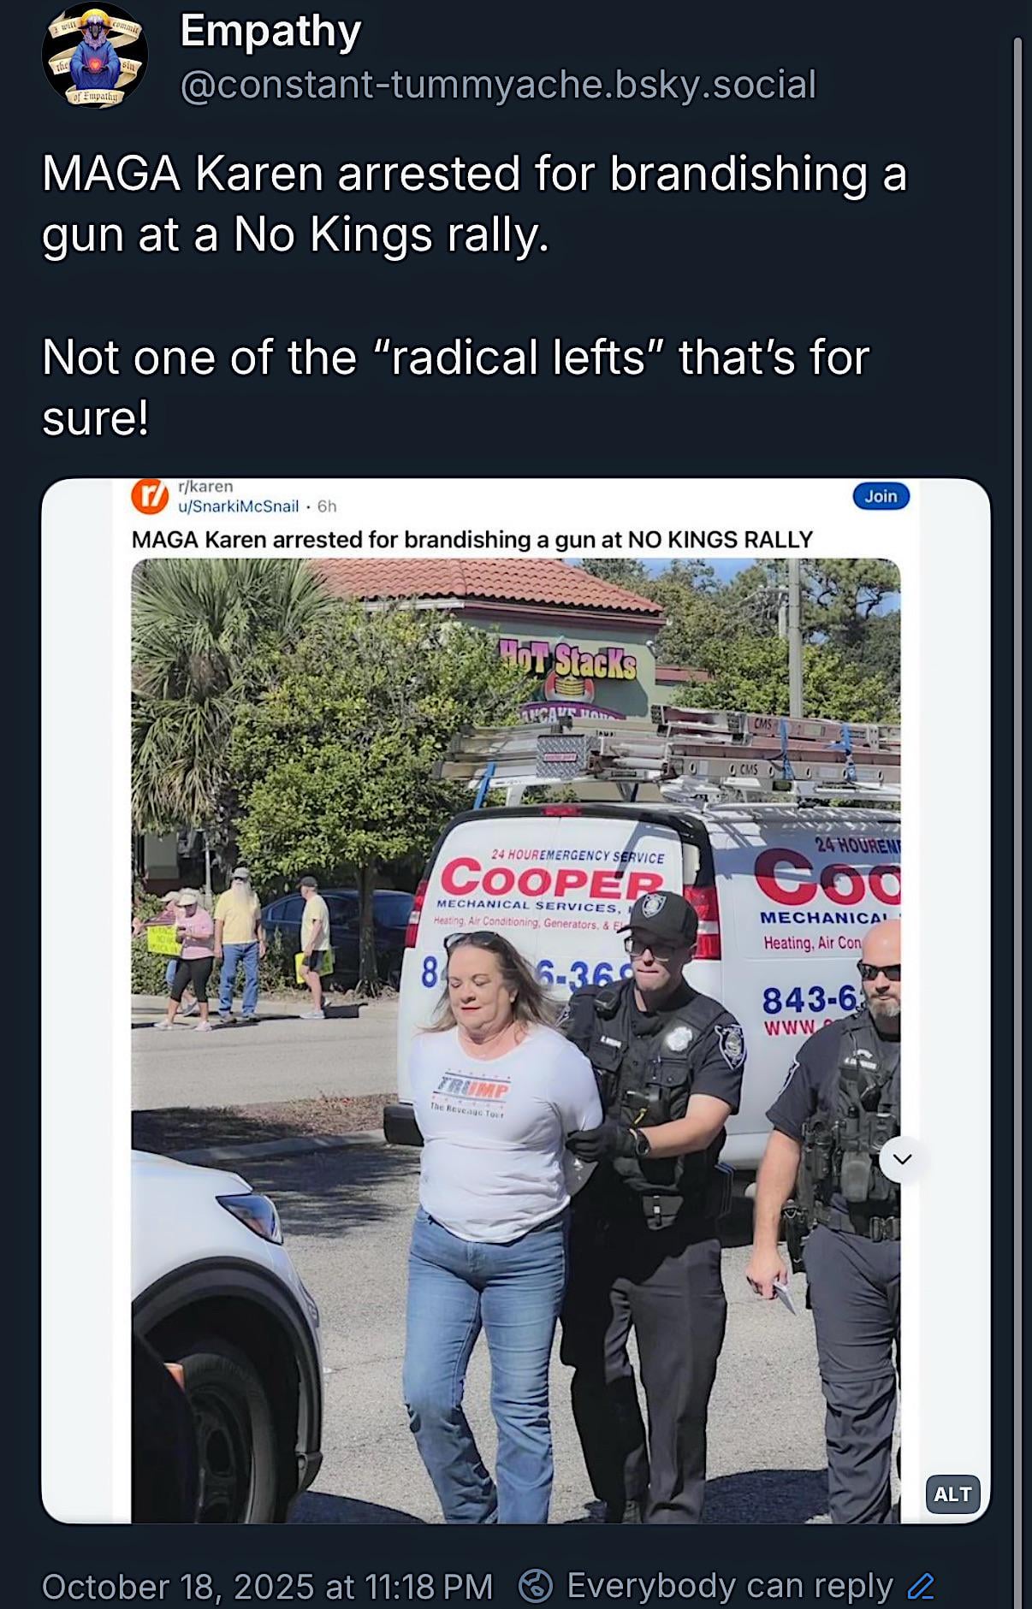Expand the image with the chevron down button
This screenshot has width=1032, height=1609.
(902, 1159)
